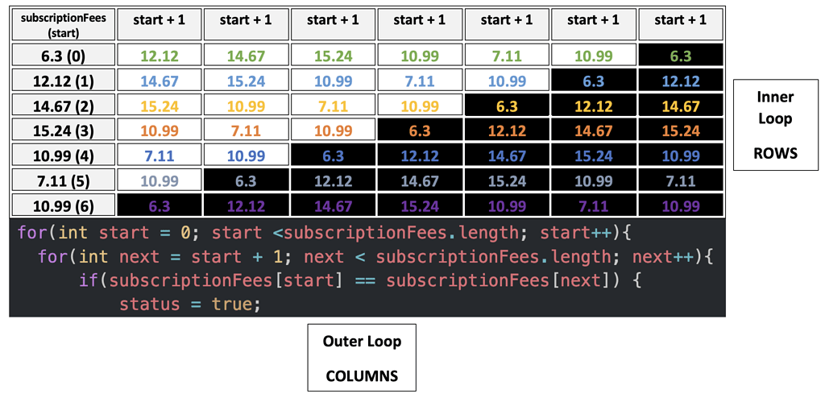Click blue 7.11 in the 10.99 (4) row
Image resolution: width=825 pixels, height=398 pixels.
coord(159,155)
